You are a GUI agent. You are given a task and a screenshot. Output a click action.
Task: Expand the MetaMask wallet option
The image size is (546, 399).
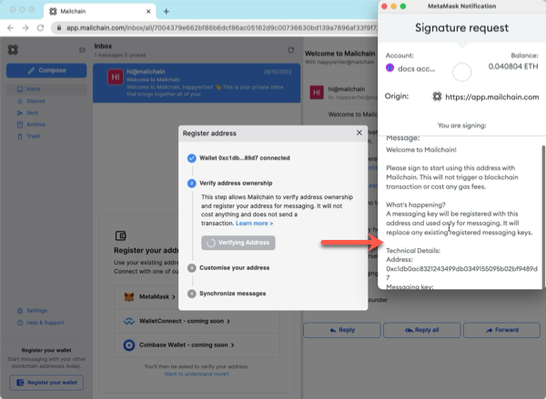point(197,296)
